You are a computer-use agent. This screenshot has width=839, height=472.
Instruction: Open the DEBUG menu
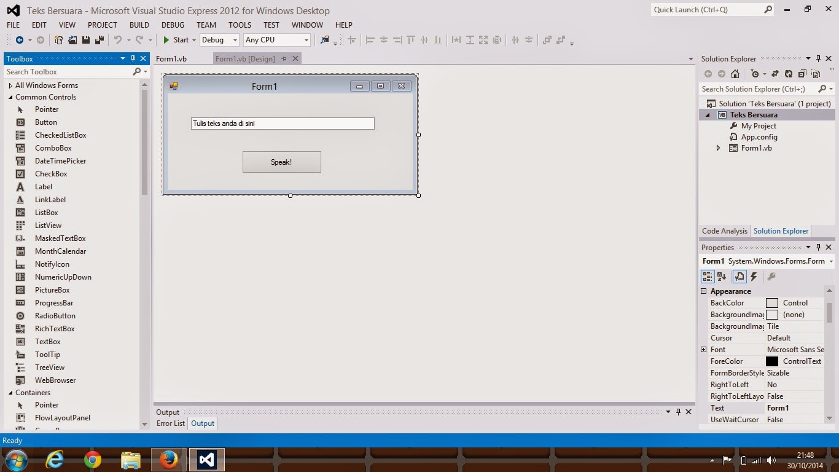pos(173,25)
